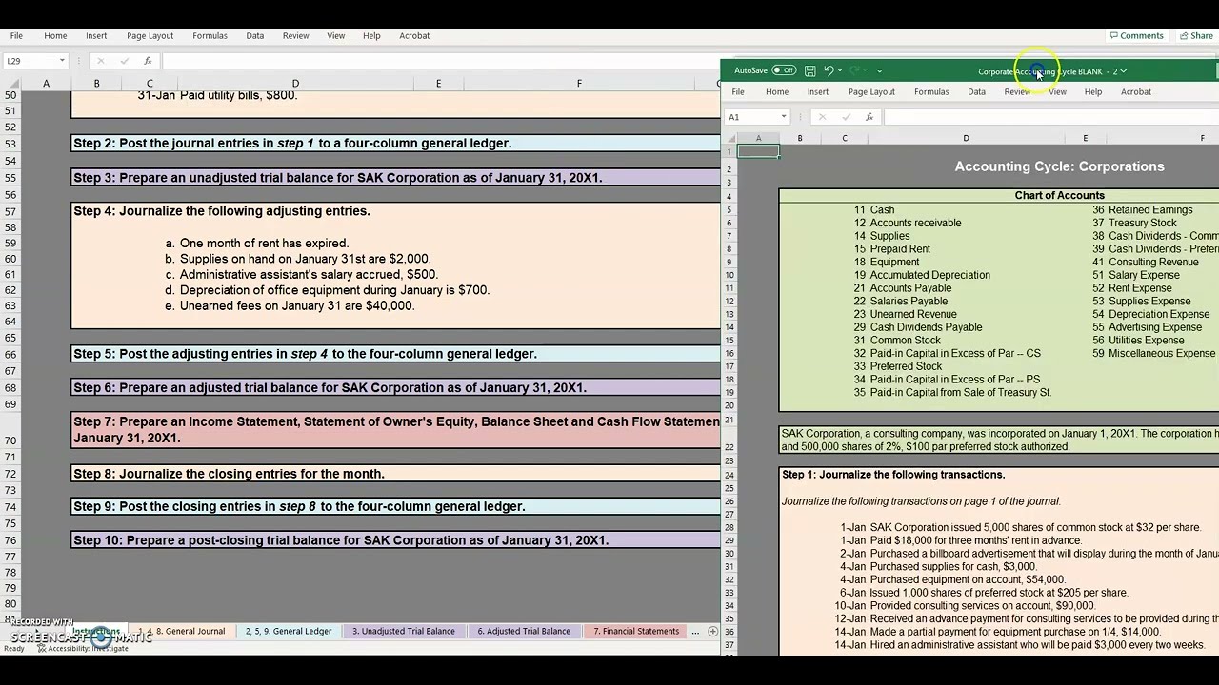Select column D header in right window

click(966, 139)
